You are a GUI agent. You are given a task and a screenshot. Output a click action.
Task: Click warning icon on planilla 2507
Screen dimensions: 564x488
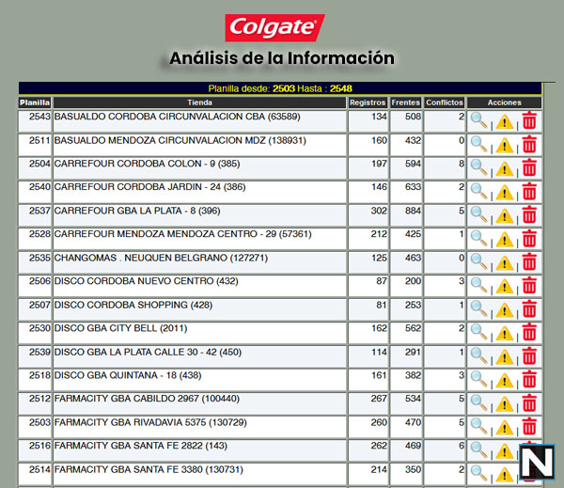tap(504, 310)
